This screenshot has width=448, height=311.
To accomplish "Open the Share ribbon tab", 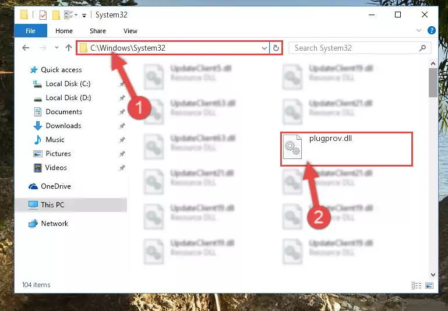I will coord(98,31).
